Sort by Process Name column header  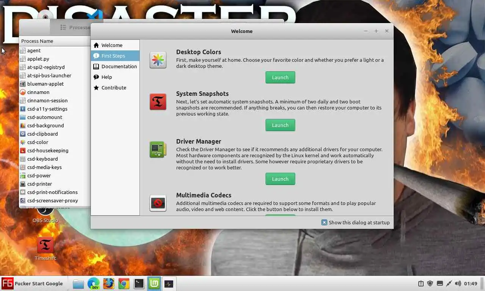[x=55, y=41]
